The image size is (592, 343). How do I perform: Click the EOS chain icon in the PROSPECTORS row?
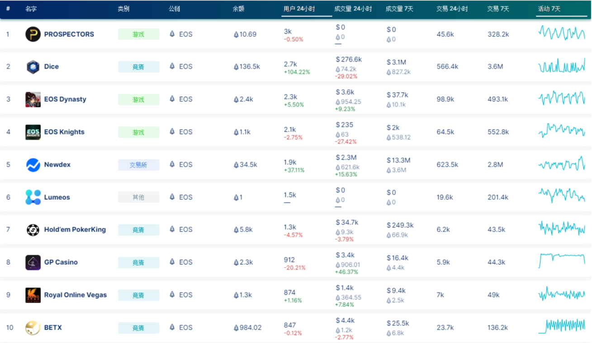click(x=172, y=34)
